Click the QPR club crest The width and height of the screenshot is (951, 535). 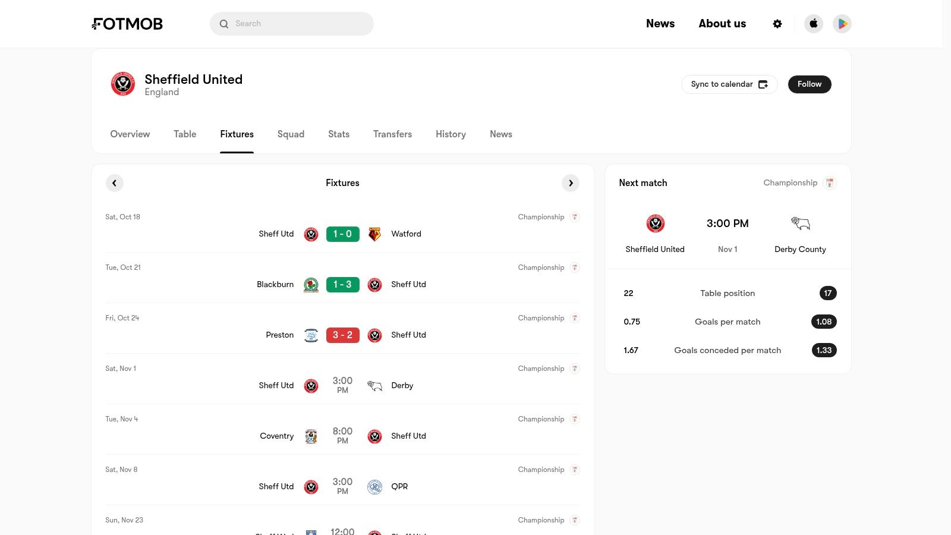[374, 486]
